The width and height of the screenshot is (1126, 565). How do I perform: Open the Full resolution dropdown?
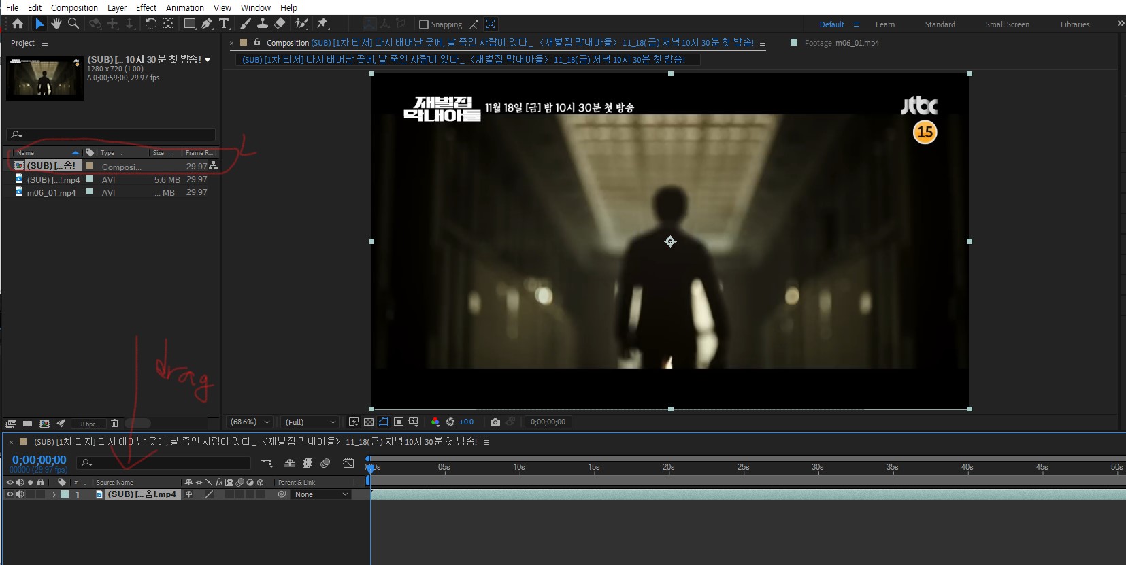pos(310,422)
